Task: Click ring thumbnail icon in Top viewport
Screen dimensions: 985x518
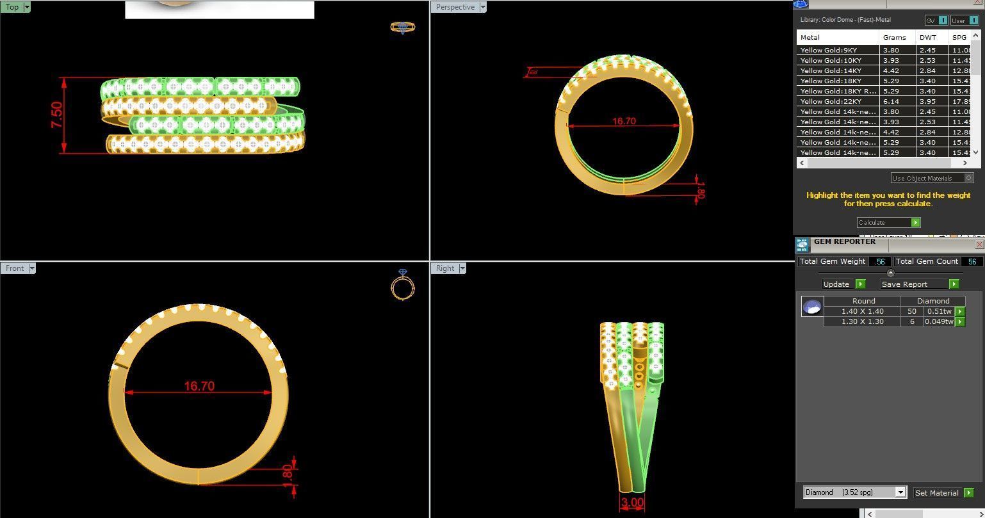Action: (x=403, y=28)
